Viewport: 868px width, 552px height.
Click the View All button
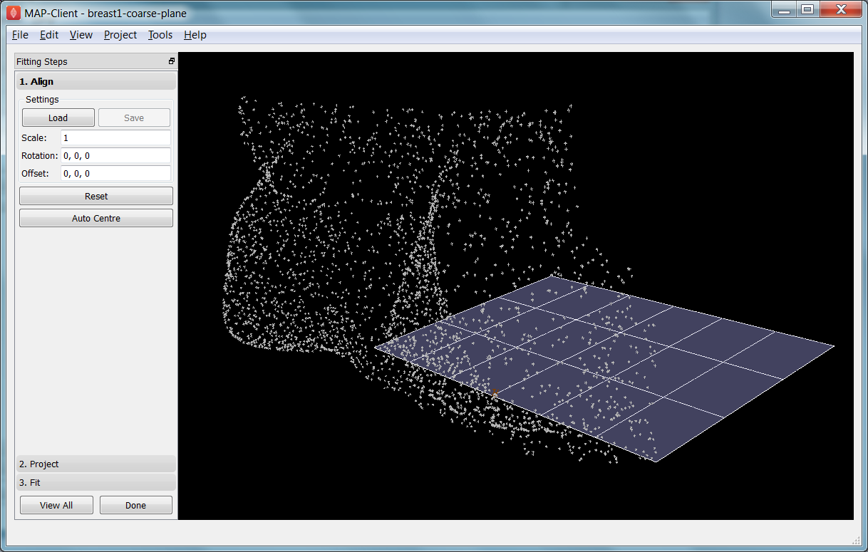click(56, 505)
